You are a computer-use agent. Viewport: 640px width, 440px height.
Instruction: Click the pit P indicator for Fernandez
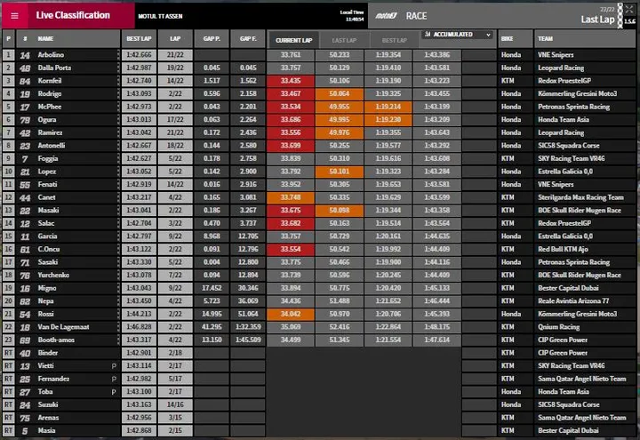pos(114,380)
